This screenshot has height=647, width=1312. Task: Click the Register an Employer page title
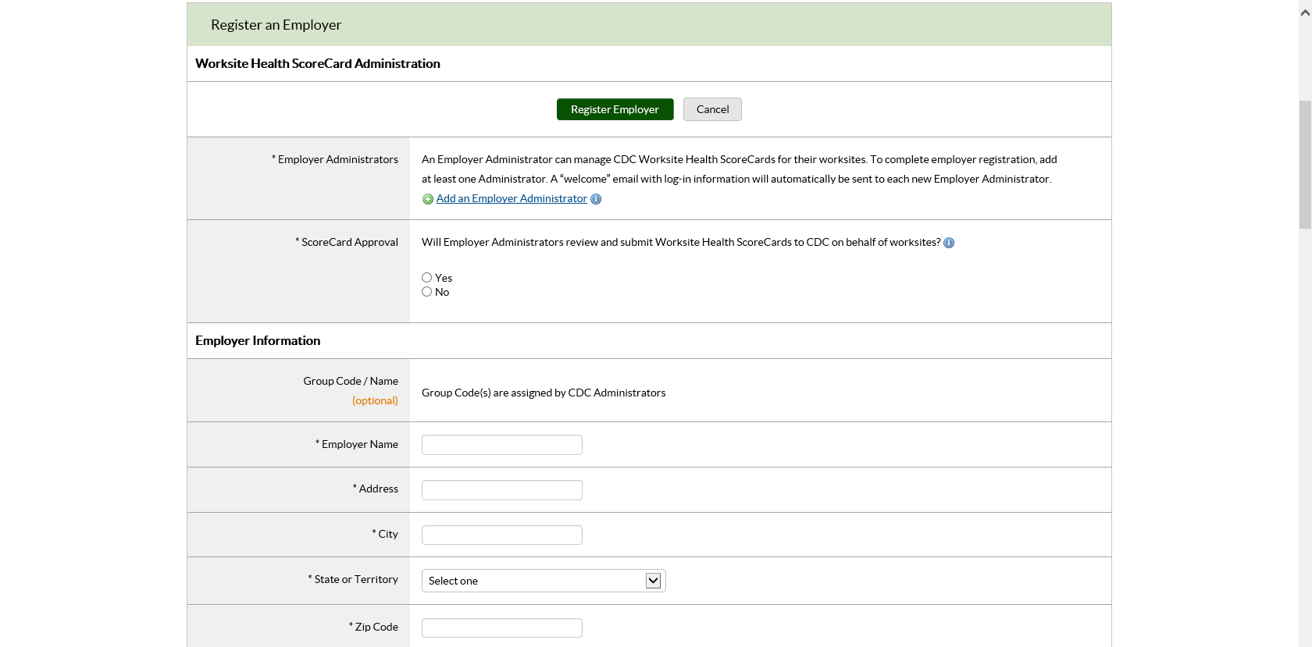pyautogui.click(x=276, y=25)
